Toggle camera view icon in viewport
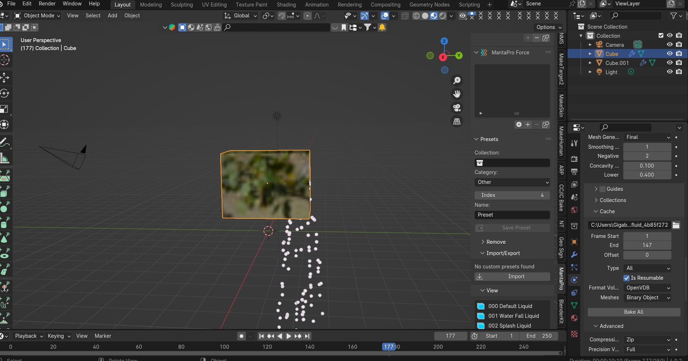The image size is (688, 361). coord(457,108)
